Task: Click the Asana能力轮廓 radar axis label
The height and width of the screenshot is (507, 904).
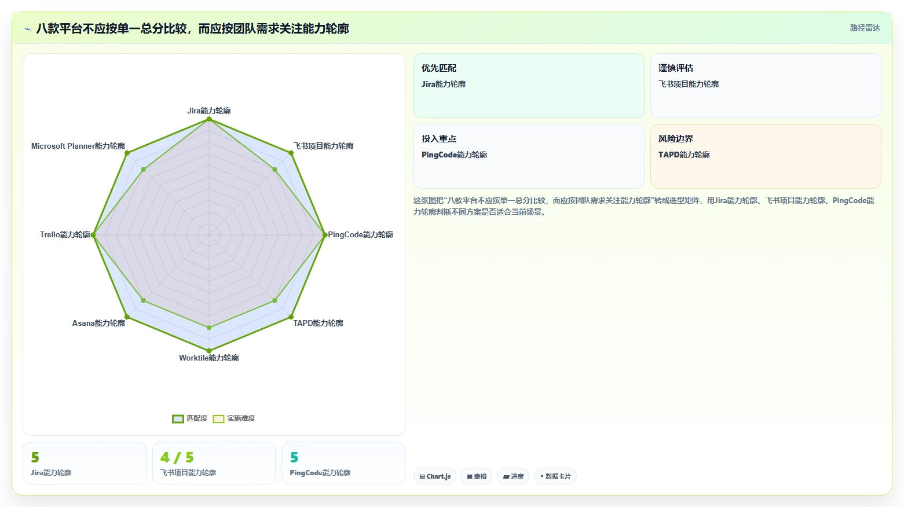Action: [x=98, y=323]
